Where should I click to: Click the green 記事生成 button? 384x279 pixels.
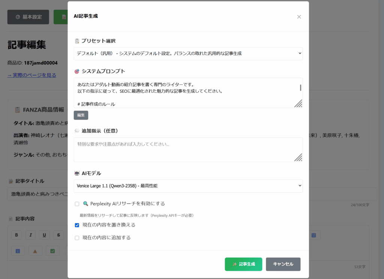tap(243, 264)
